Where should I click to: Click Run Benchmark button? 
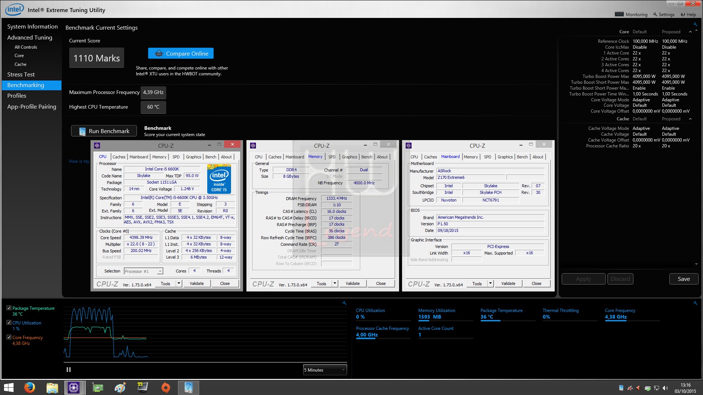(104, 131)
